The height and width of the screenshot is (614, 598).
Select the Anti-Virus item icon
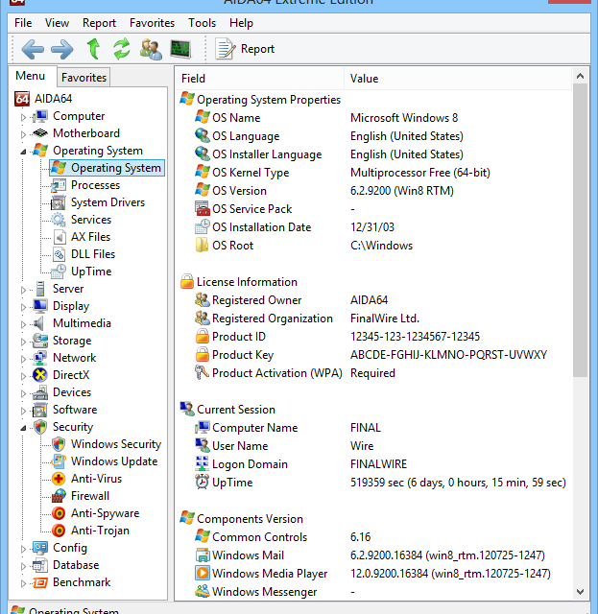click(x=59, y=479)
